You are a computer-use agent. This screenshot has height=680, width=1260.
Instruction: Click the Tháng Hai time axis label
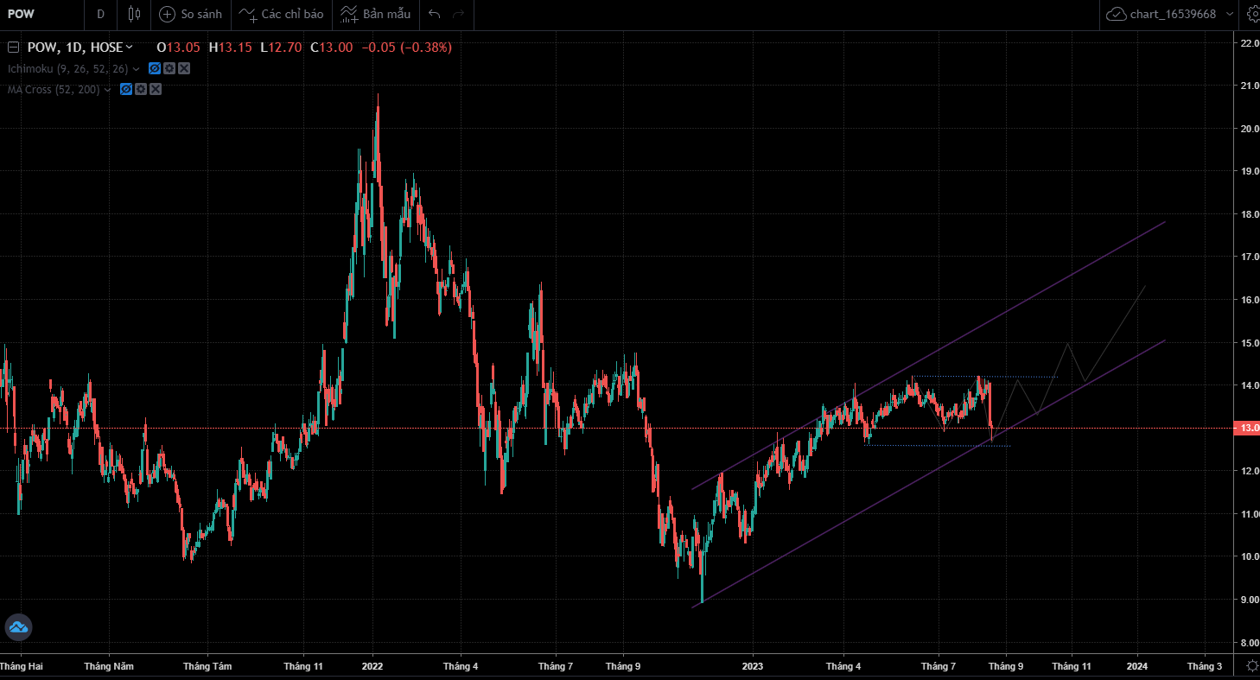pos(22,666)
